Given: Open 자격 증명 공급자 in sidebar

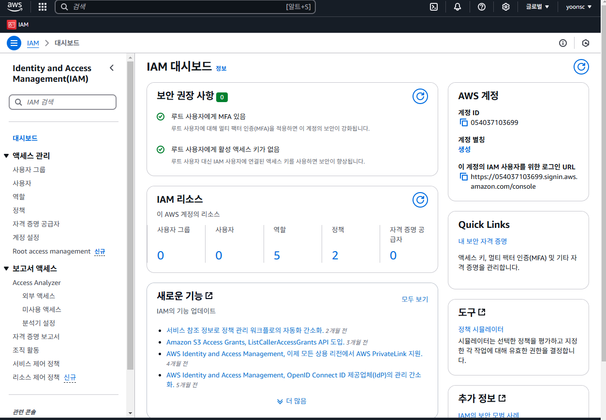Looking at the screenshot, I should tap(36, 224).
